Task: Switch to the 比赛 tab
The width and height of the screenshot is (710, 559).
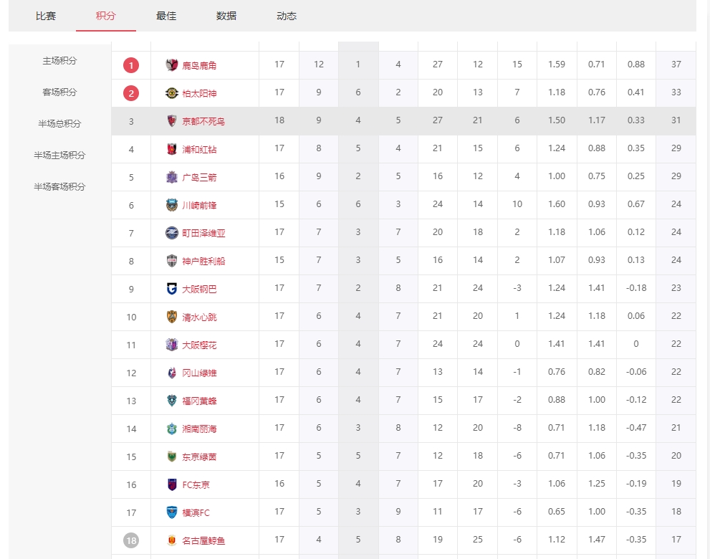Action: tap(46, 16)
